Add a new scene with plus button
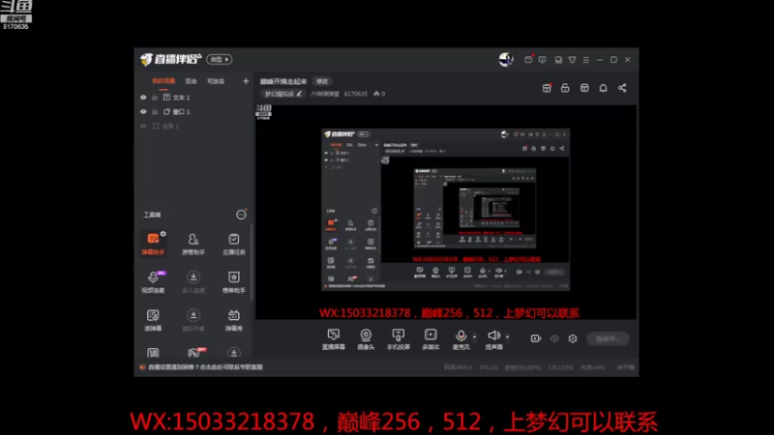 tap(246, 81)
